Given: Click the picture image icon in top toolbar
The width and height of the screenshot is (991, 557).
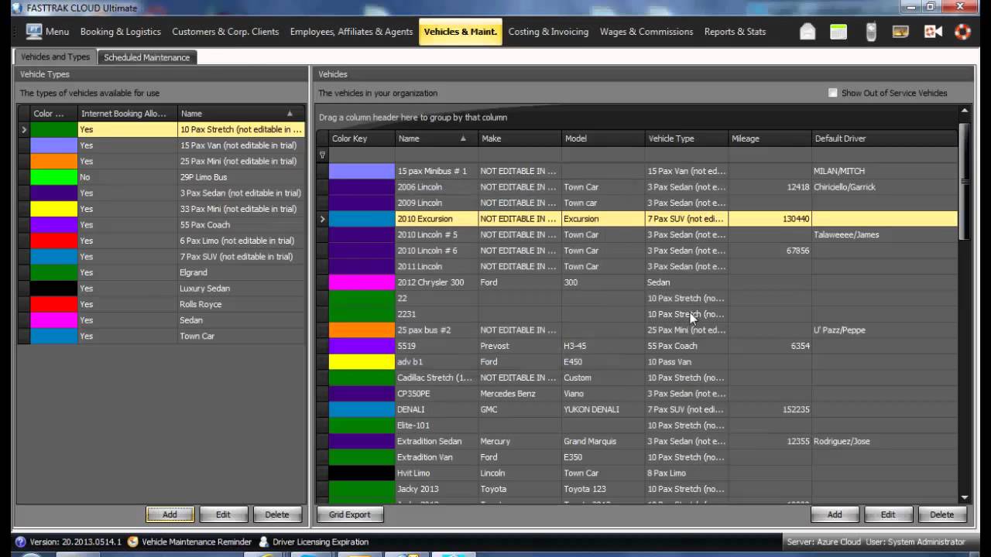Looking at the screenshot, I should point(900,32).
